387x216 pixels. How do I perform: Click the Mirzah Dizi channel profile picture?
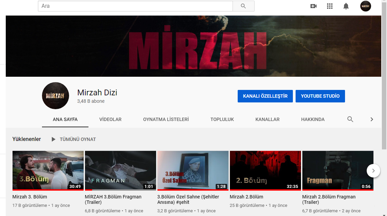coord(56,96)
